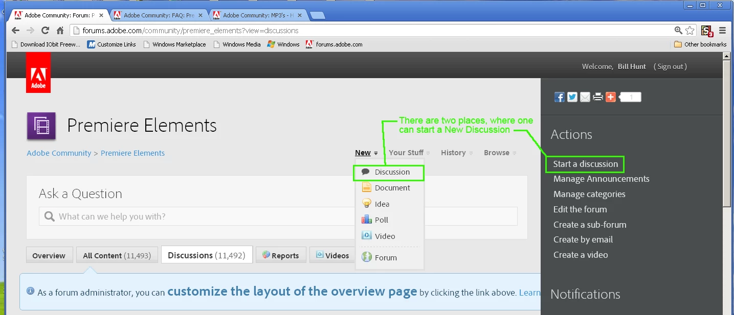Switch to Adobe Community: FAQ browser tab

click(159, 15)
